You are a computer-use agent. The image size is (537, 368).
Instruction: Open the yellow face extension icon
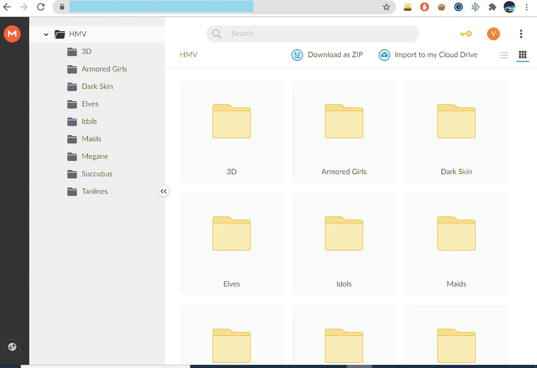point(408,7)
